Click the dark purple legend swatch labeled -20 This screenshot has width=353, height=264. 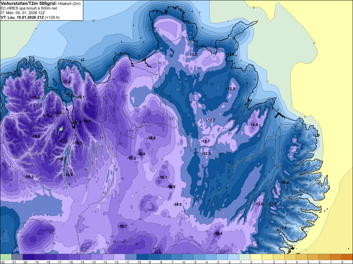click(x=29, y=257)
